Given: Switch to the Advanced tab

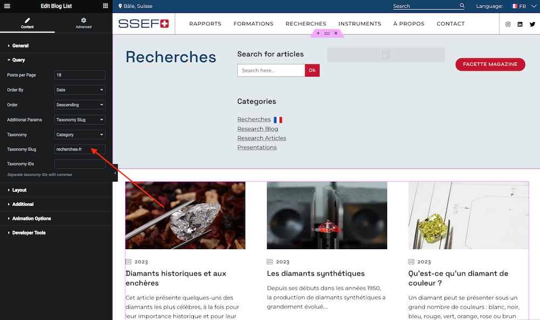Looking at the screenshot, I should 84,23.
